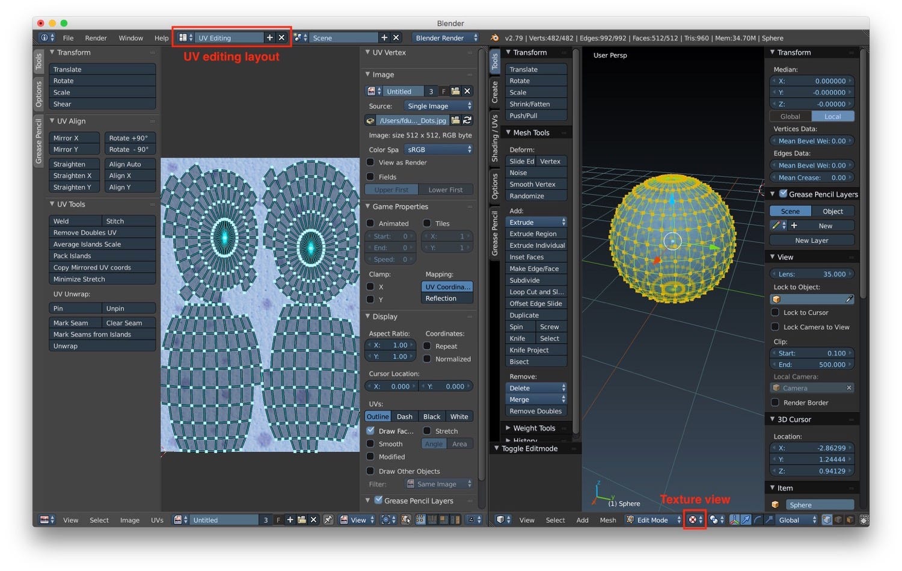Click the reload image icon by file path
This screenshot has height=571, width=902.
[x=467, y=120]
